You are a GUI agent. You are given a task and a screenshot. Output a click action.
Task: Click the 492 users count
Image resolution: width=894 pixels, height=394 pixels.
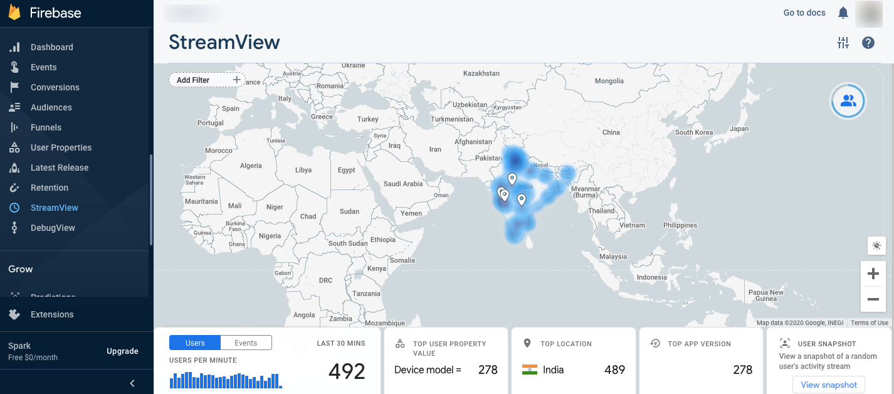click(347, 371)
